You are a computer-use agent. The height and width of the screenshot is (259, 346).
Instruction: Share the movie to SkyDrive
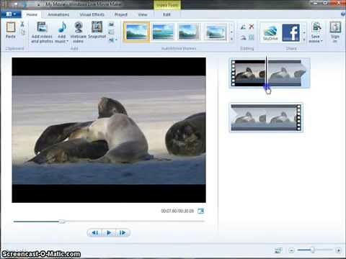[x=270, y=32]
